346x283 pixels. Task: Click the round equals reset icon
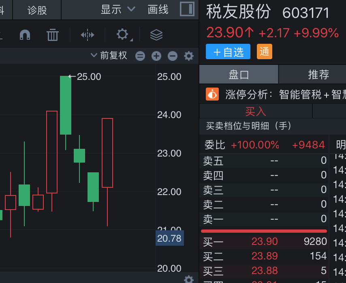(x=140, y=56)
